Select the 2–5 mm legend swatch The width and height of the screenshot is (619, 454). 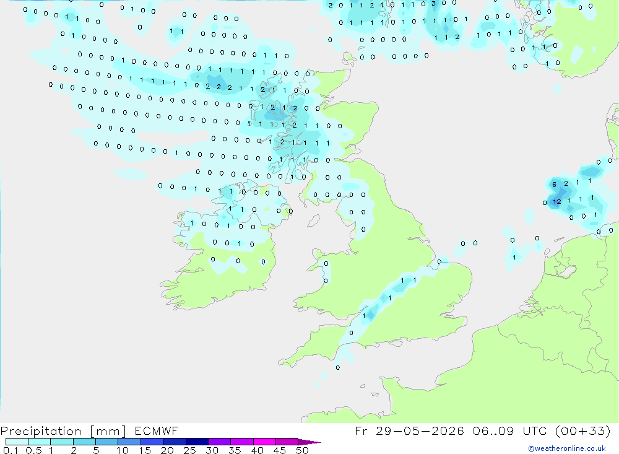coord(84,442)
